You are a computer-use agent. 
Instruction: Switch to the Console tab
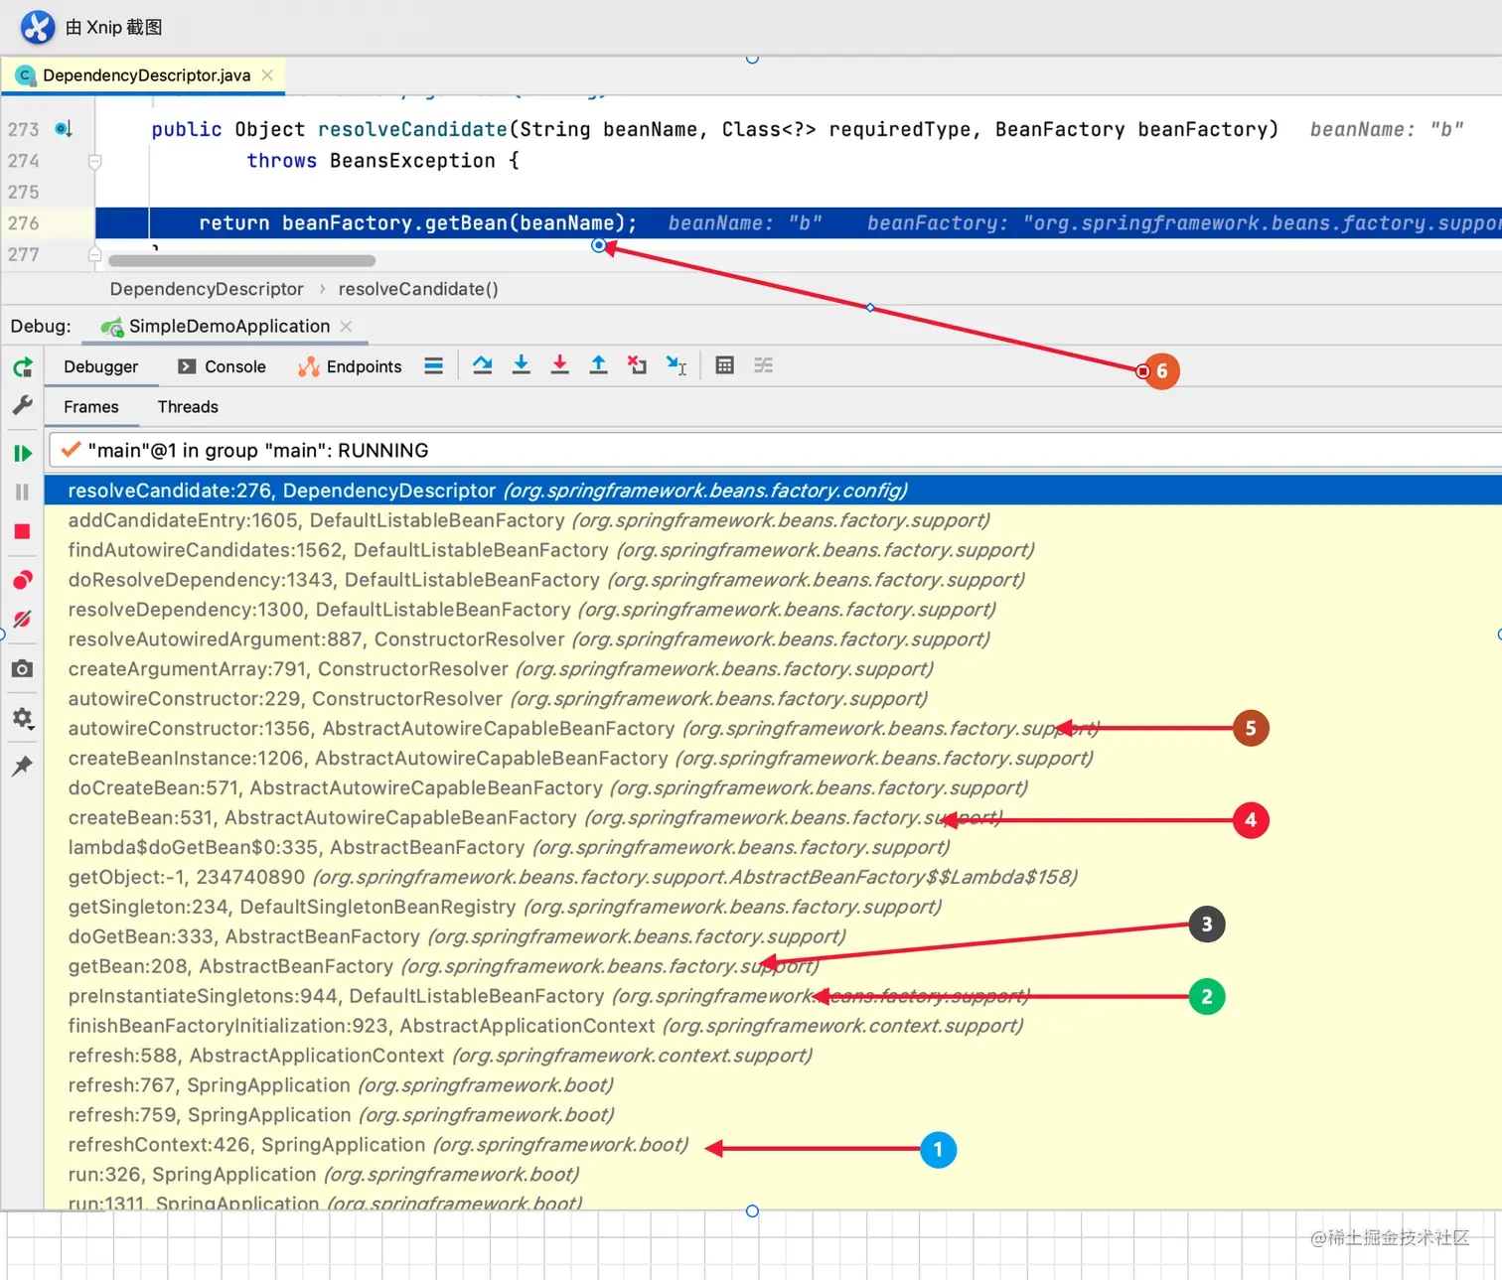(x=222, y=366)
